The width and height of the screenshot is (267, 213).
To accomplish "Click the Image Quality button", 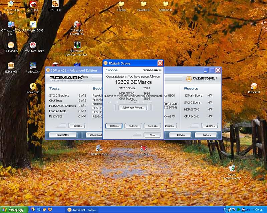I will tap(94, 135).
